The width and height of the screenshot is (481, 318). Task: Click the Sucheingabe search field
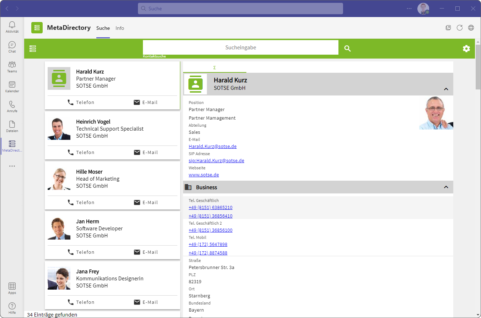pyautogui.click(x=240, y=48)
